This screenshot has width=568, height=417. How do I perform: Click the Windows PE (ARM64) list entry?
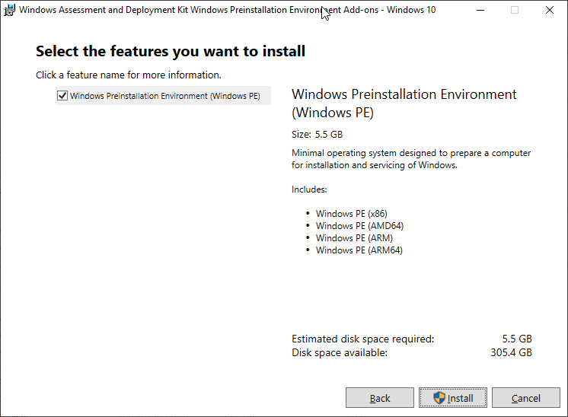click(359, 250)
